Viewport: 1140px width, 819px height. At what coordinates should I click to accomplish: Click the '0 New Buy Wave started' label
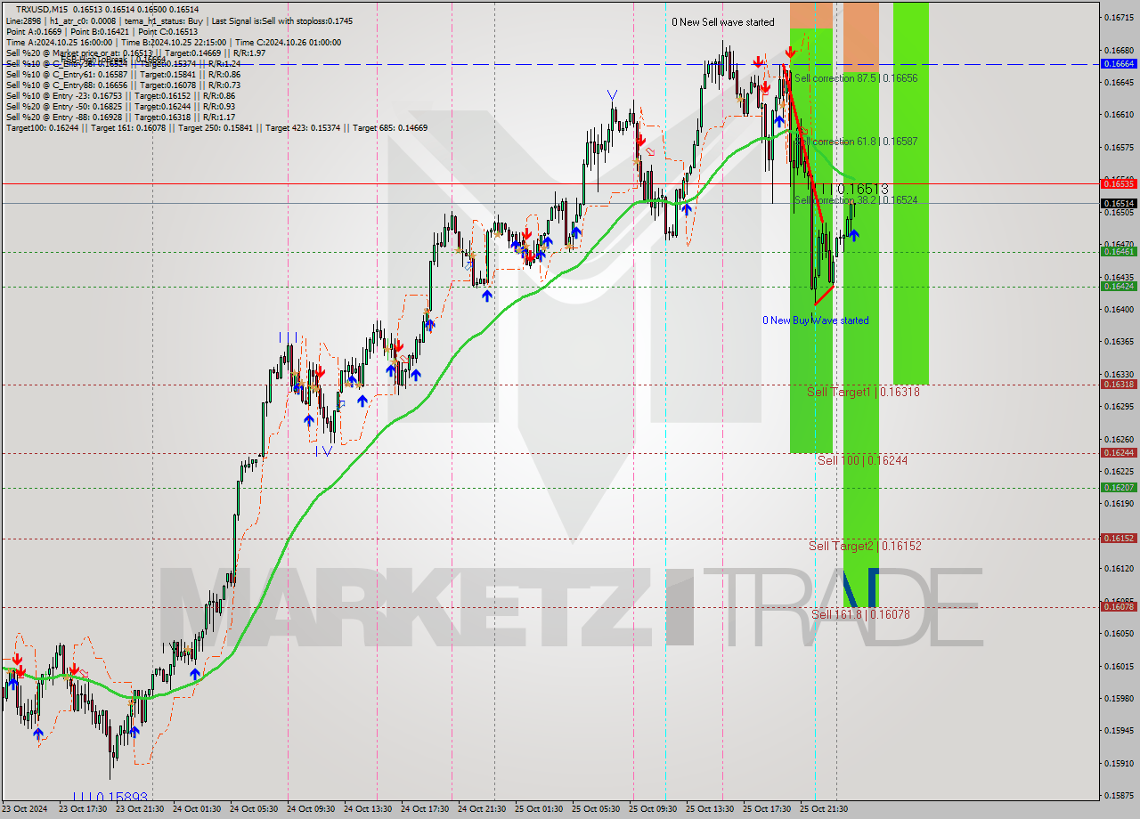(815, 320)
